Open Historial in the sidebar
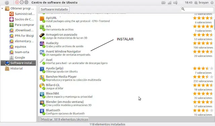Image resolution: width=215 pixels, height=126 pixels. (16, 69)
